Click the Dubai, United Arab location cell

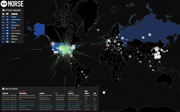(x=46, y=109)
